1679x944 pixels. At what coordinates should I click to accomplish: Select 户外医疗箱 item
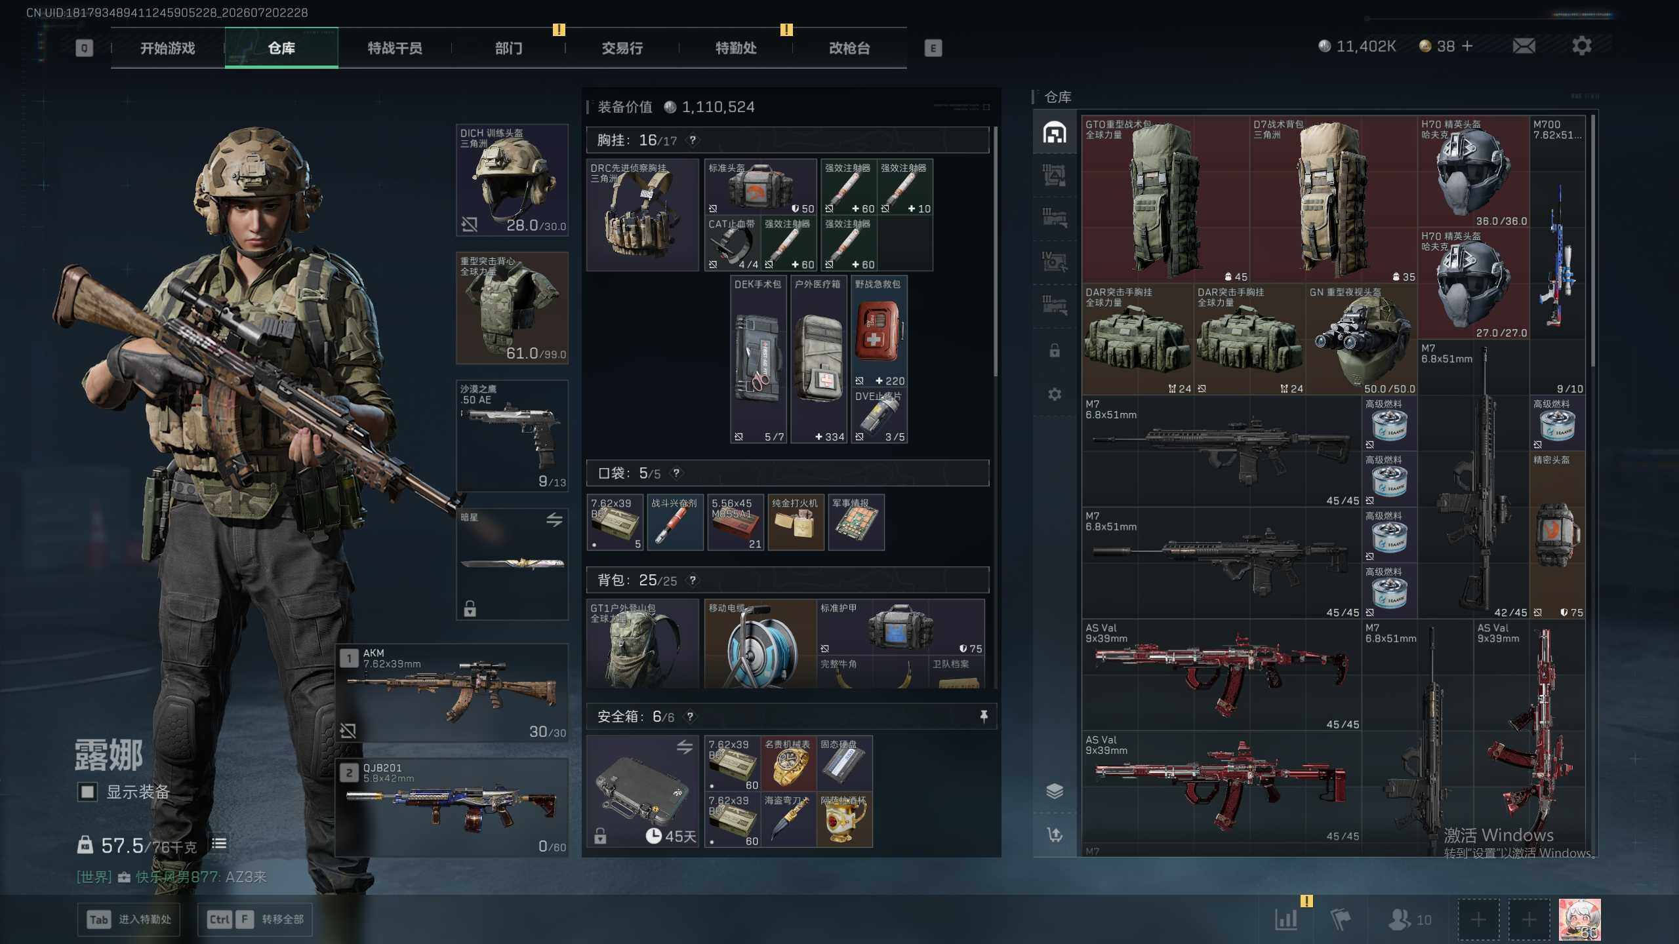click(819, 359)
